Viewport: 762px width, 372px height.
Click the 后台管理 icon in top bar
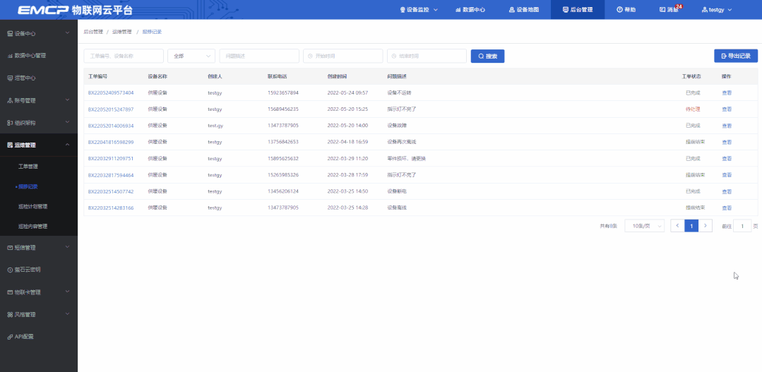point(566,10)
